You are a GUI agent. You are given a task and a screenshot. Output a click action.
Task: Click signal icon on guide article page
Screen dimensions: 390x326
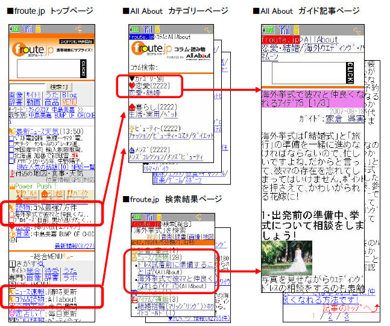point(285,30)
